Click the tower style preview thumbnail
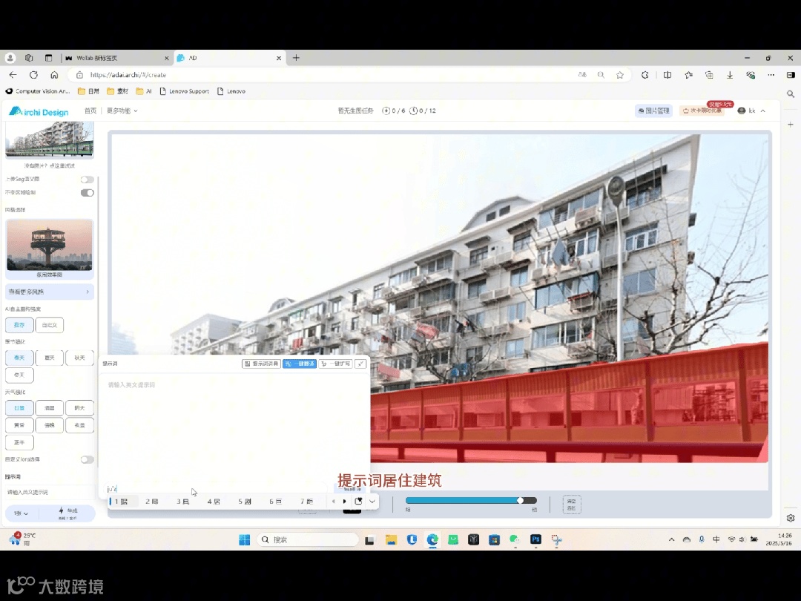Viewport: 801px width, 601px height. pyautogui.click(x=50, y=246)
